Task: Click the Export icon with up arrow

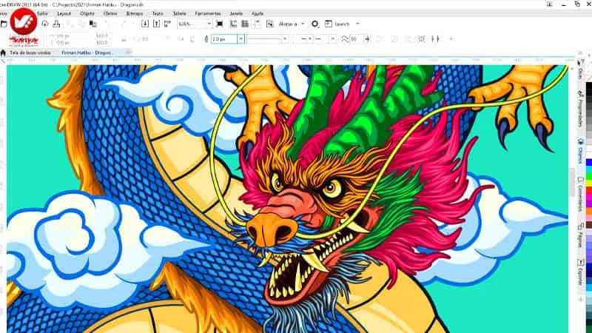Action: pos(156,24)
